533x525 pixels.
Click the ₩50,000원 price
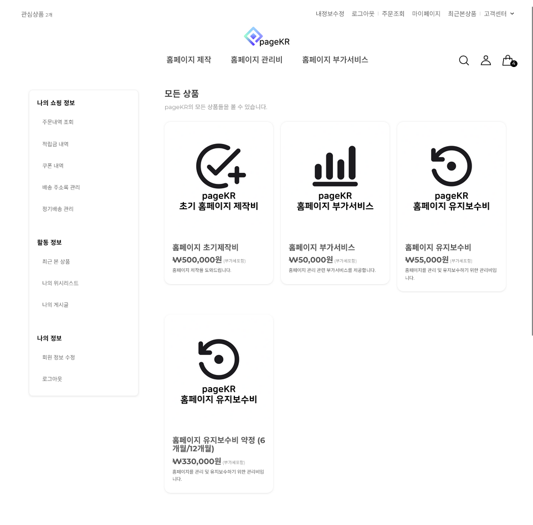311,260
